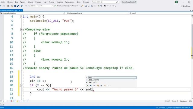Click the split editor handle at top right
The height and width of the screenshot is (109, 193).
tap(192, 16)
